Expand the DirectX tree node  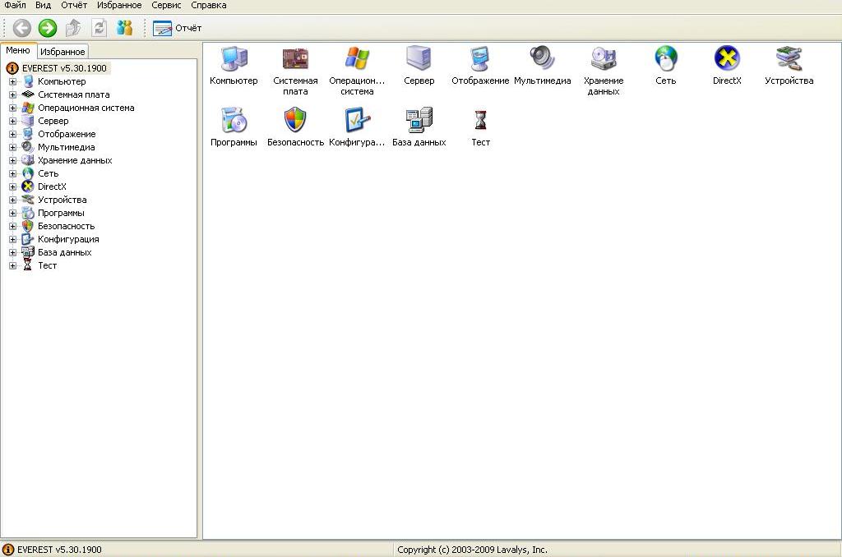pos(13,186)
